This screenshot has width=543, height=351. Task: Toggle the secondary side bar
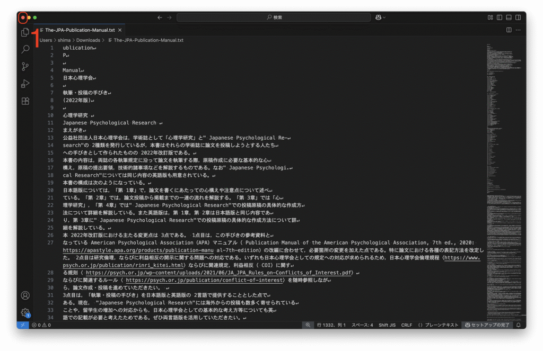(x=518, y=17)
